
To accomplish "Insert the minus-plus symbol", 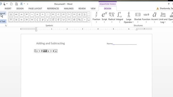I will tap(11, 20).
